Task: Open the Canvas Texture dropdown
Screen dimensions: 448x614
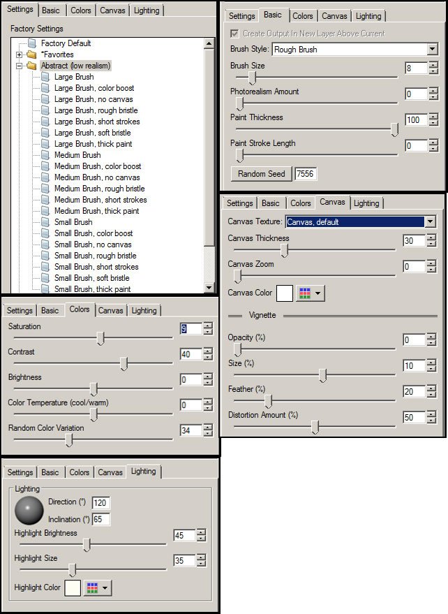Action: click(x=430, y=221)
